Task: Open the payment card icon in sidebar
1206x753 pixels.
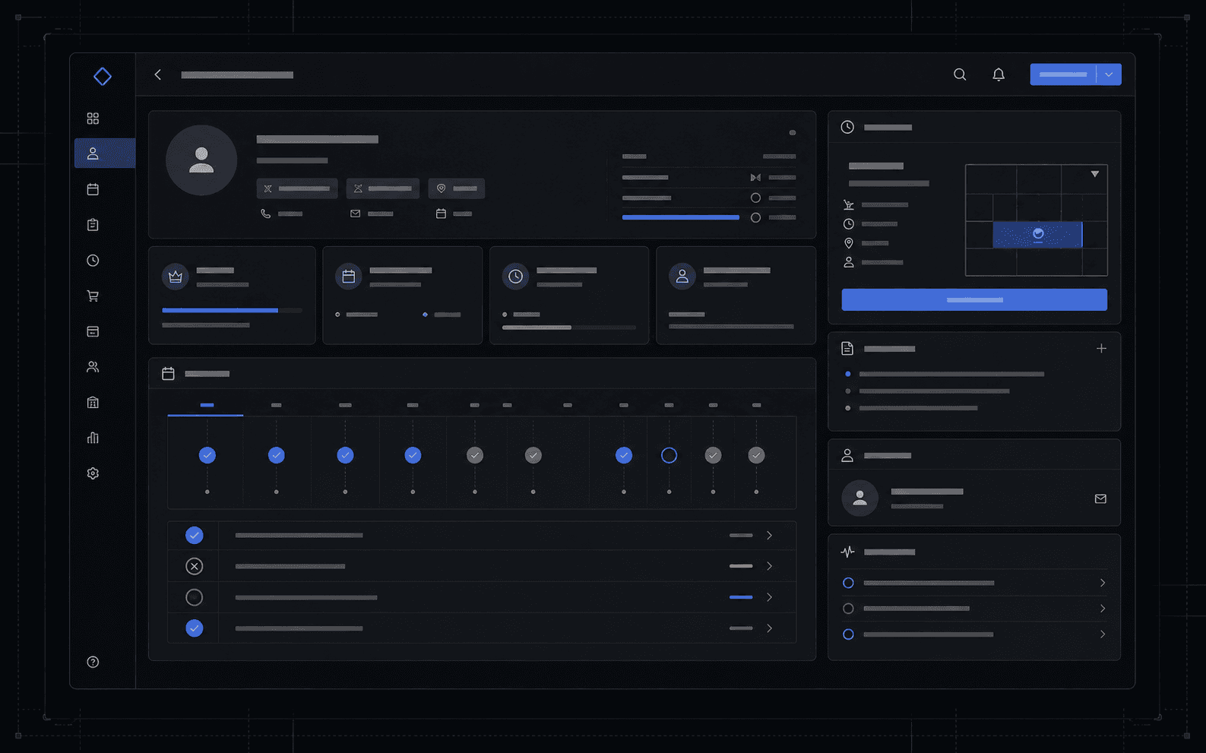Action: tap(93, 331)
